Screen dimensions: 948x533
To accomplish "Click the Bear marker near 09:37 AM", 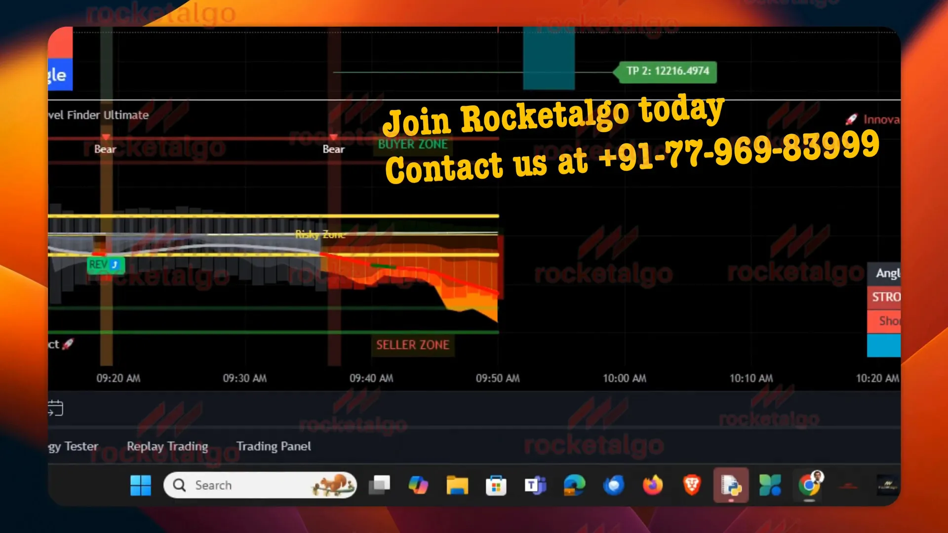I will click(x=333, y=149).
